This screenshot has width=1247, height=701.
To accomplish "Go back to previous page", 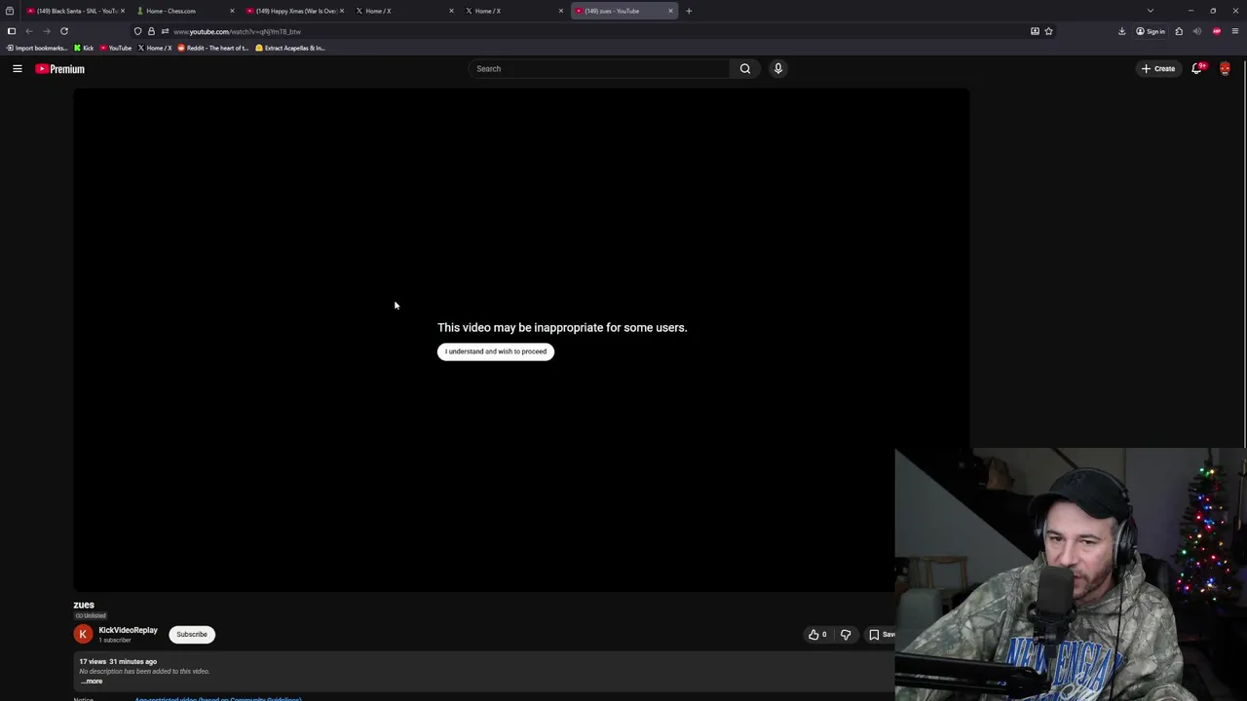I will coord(29,31).
